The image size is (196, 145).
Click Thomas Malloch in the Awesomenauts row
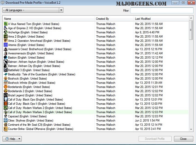click(x=106, y=53)
